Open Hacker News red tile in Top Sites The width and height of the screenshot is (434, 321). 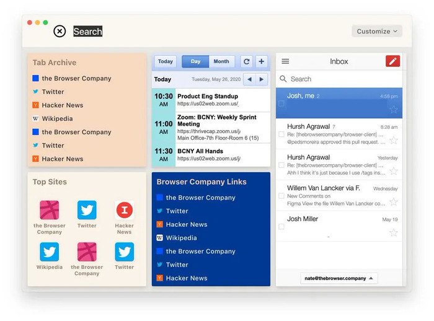(x=124, y=218)
